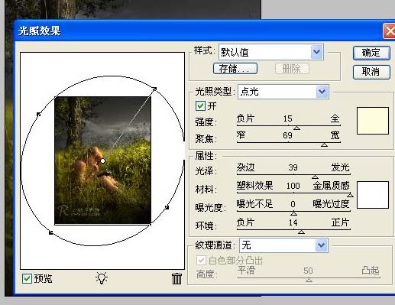
Task: Toggle the 开 light-on checkbox
Action: tap(200, 105)
